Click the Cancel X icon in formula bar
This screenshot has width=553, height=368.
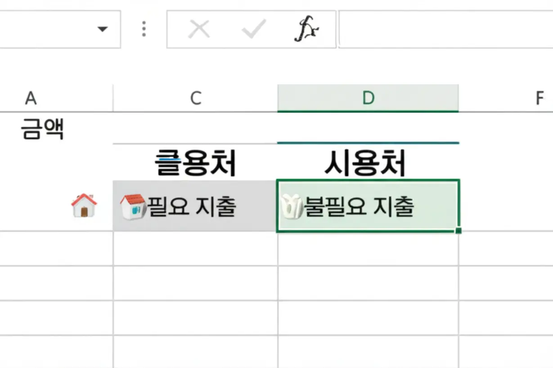(199, 30)
